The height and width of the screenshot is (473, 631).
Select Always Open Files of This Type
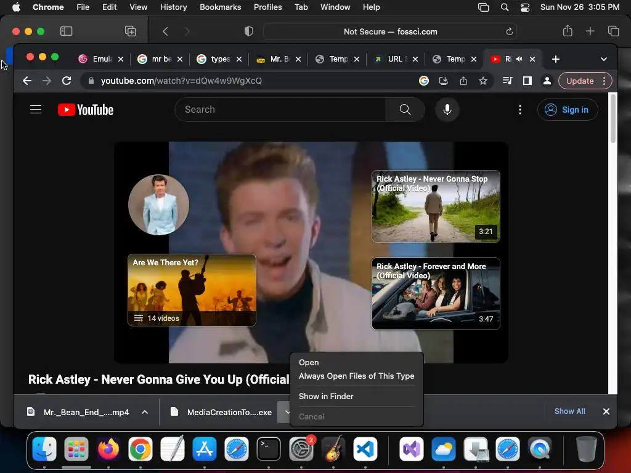coord(357,376)
